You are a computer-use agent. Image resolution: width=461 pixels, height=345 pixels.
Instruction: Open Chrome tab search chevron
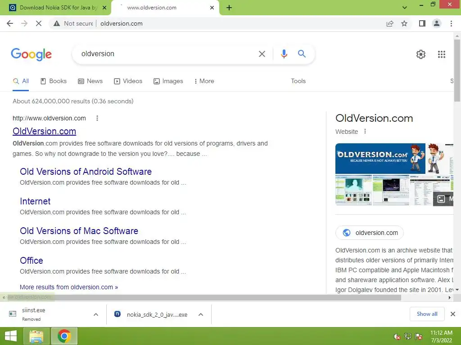pyautogui.click(x=405, y=8)
